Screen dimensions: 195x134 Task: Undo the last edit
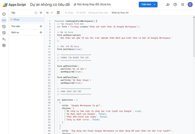(47, 13)
